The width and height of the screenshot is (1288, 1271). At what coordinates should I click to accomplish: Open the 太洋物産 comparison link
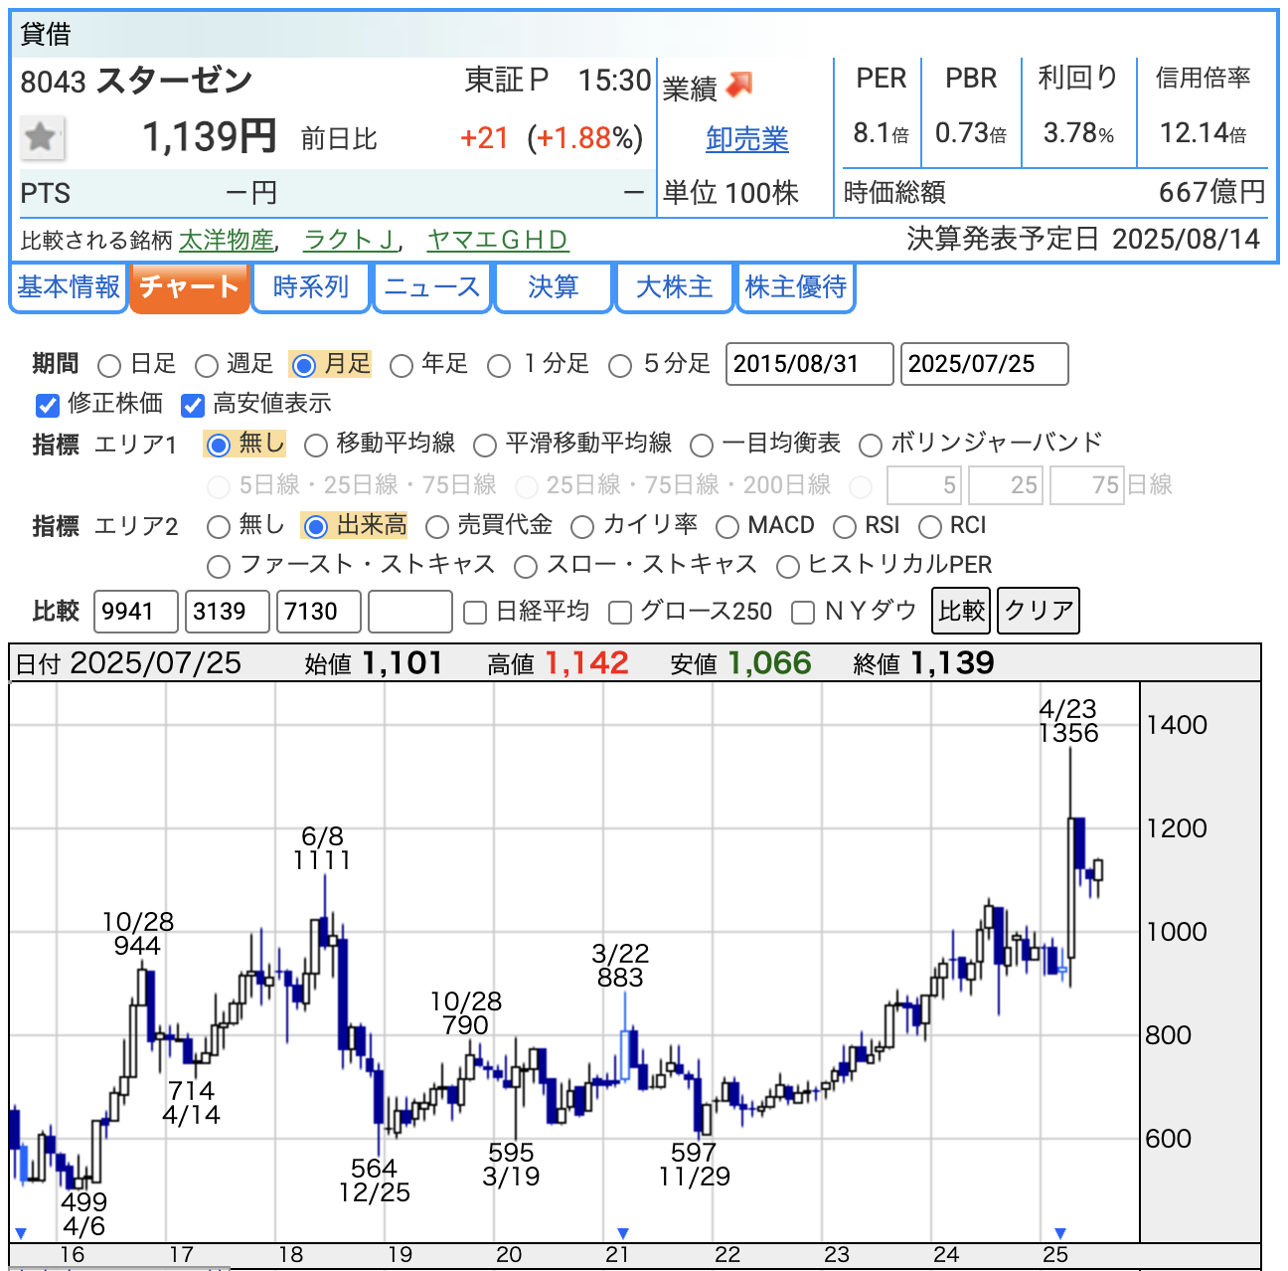click(x=227, y=241)
